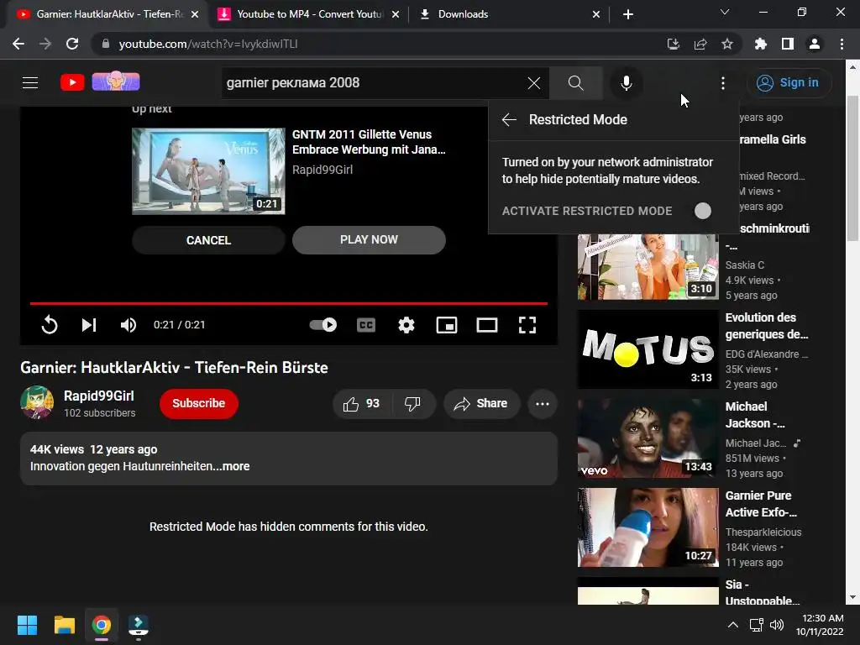Toggle autoplay switch in player
The width and height of the screenshot is (860, 645).
point(322,325)
